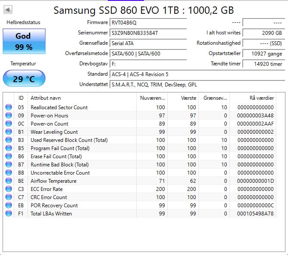The image size is (288, 255).
Task: Select status icon of Uncorrectable Error Count
Action: pos(9,172)
